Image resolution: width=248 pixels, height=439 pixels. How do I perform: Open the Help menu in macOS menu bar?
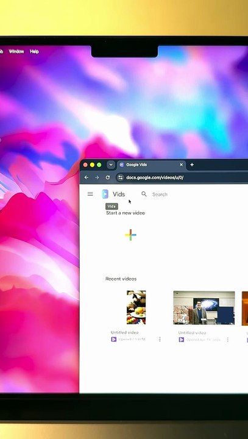[34, 51]
